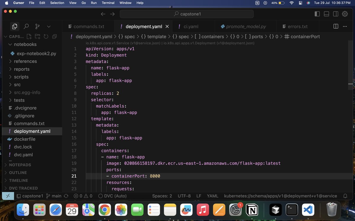Select language mode YAML
The width and height of the screenshot is (355, 221).
[x=212, y=196]
